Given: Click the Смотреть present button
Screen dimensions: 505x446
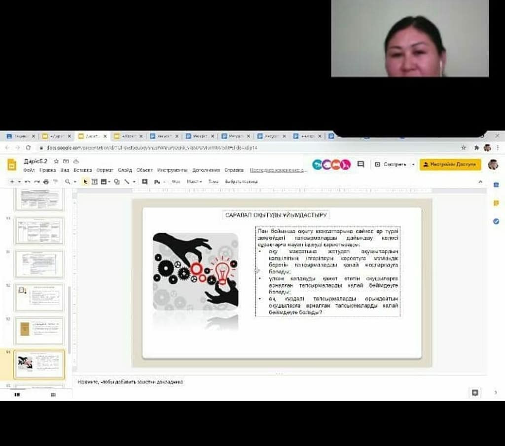Looking at the screenshot, I should tap(392, 164).
